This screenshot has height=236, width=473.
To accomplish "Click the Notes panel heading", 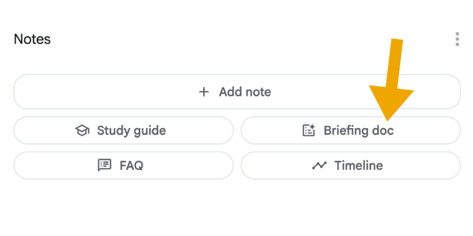I will point(32,40).
